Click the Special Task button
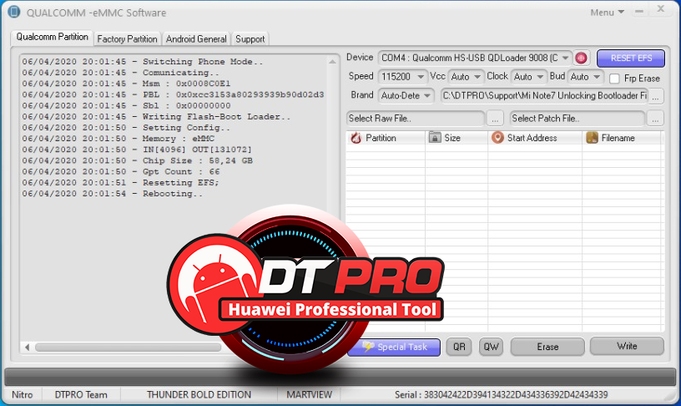681x406 pixels. click(x=394, y=347)
